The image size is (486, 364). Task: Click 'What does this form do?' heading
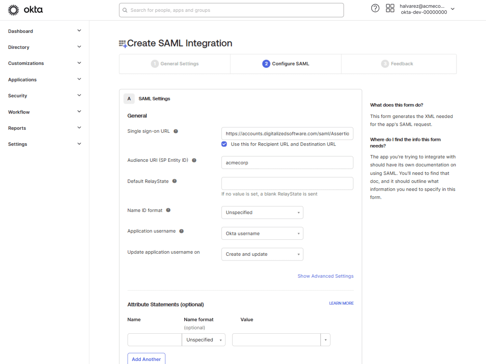tap(397, 105)
